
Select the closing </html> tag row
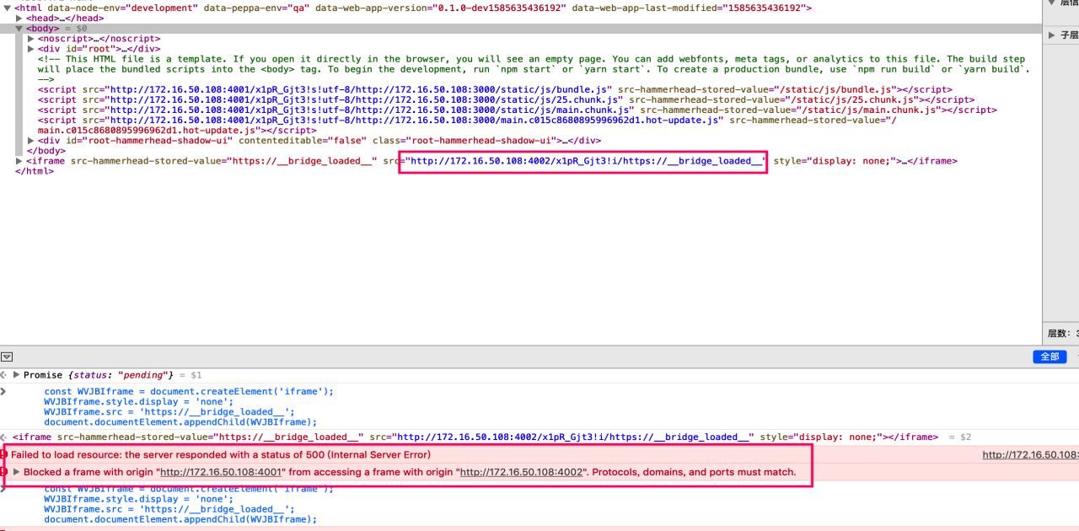point(35,171)
